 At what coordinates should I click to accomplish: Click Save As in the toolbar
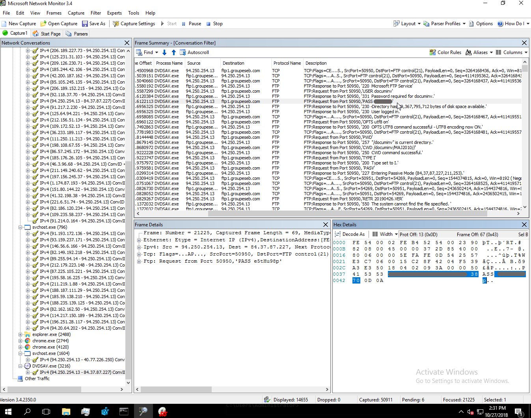point(93,24)
